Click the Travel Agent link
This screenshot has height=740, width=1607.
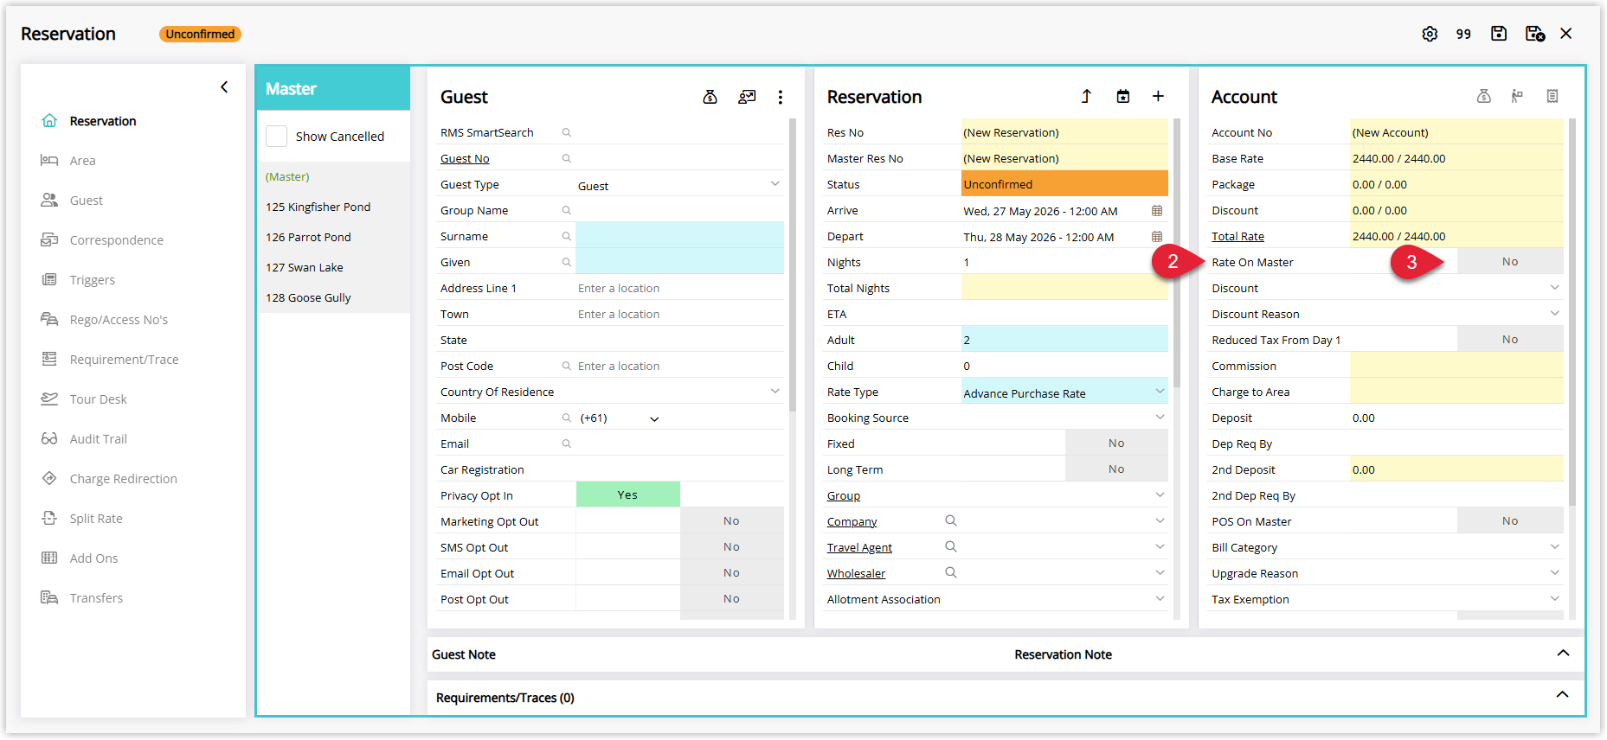click(859, 547)
